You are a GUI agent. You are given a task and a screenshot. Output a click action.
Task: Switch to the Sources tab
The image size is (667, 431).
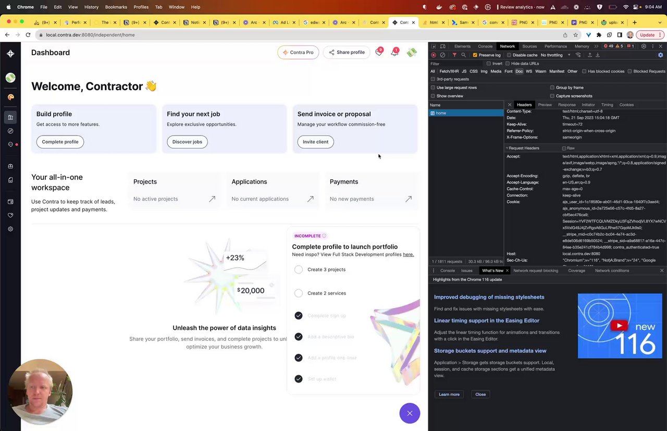click(529, 46)
